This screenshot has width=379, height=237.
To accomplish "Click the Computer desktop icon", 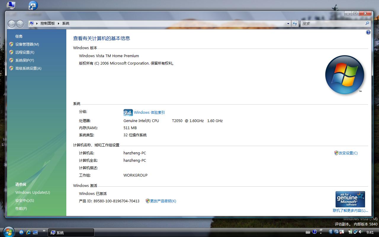I will pos(11,5).
